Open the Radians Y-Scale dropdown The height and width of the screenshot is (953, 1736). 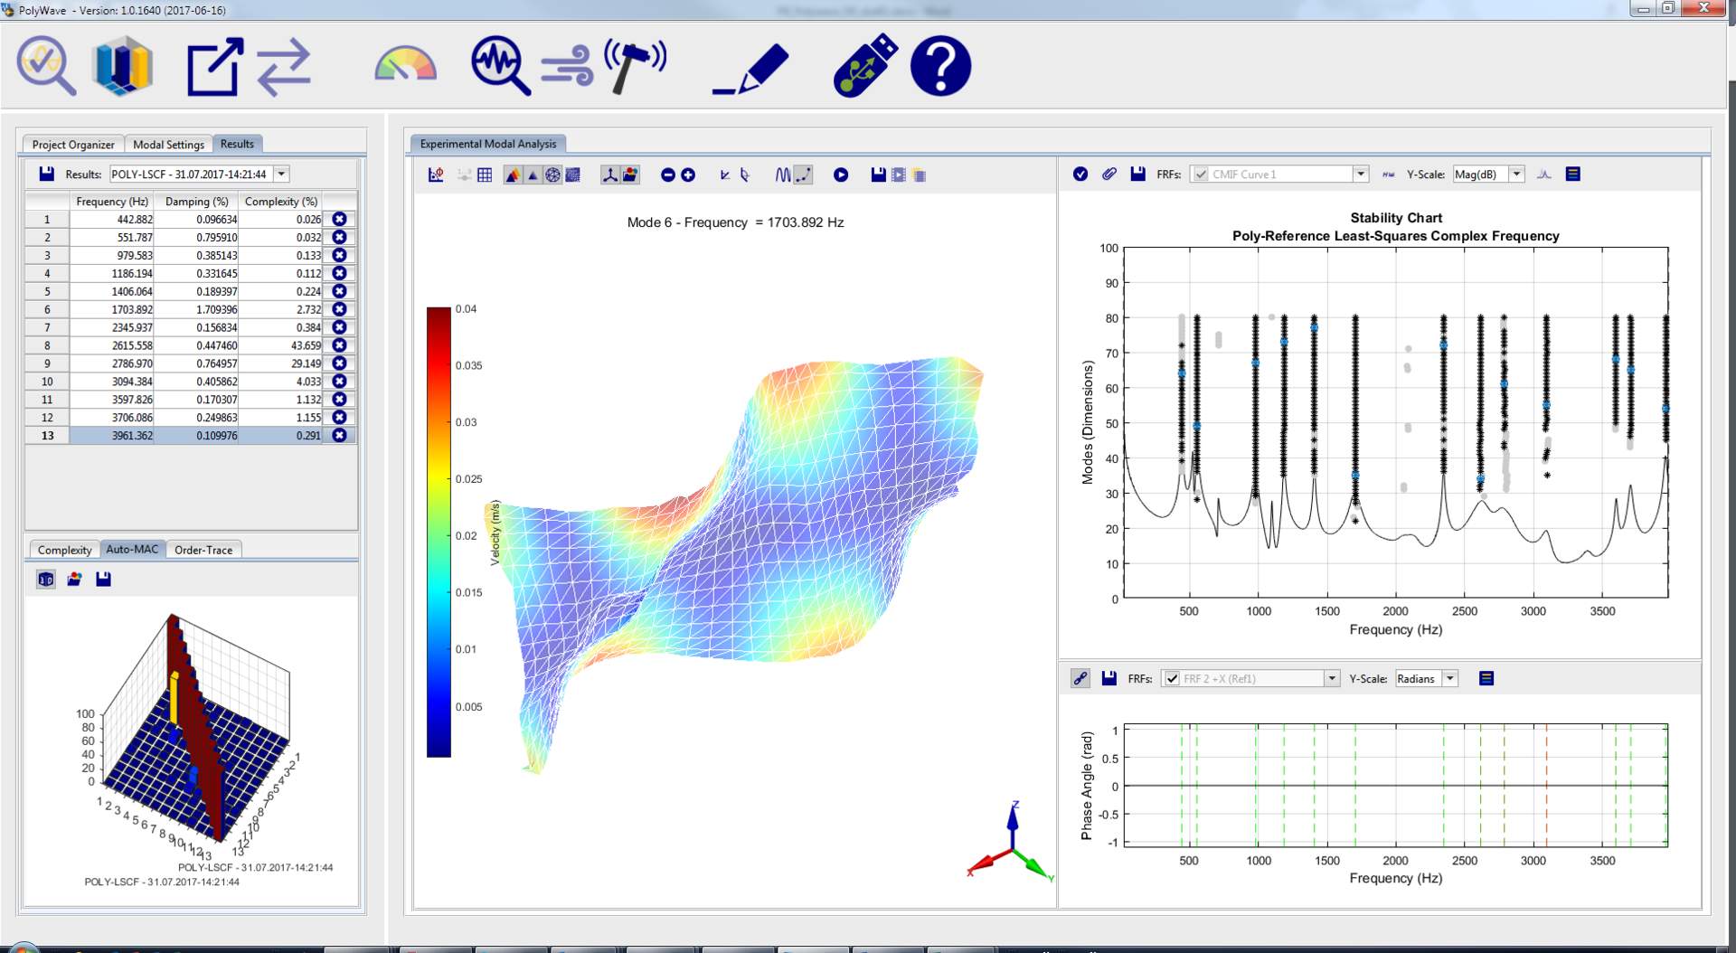click(1450, 679)
